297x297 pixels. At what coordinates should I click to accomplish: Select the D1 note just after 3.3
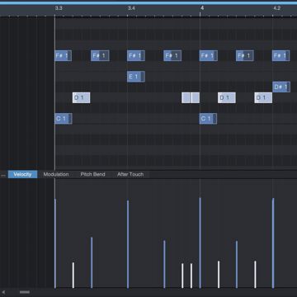81,97
